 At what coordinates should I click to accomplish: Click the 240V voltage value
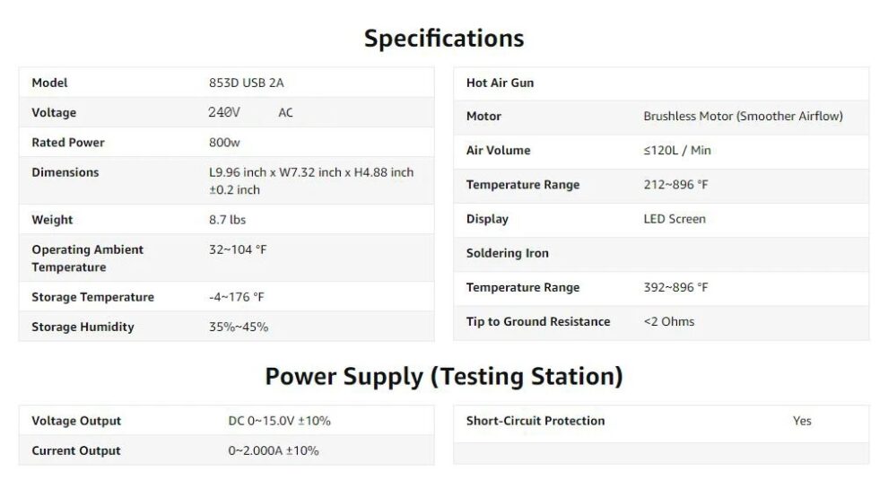(224, 112)
